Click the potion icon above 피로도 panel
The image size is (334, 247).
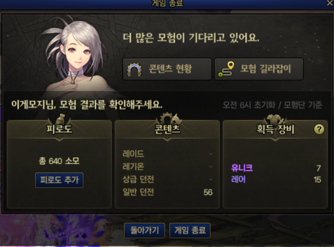click(x=60, y=119)
